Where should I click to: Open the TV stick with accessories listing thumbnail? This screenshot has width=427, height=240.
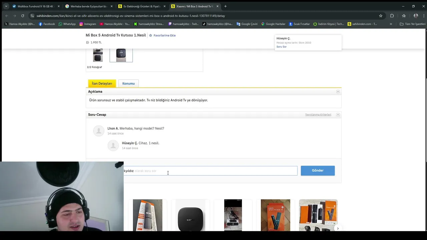click(318, 215)
